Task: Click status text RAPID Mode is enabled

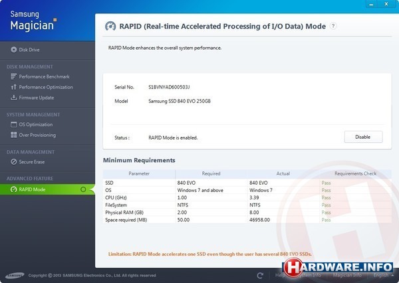Action: [x=173, y=138]
